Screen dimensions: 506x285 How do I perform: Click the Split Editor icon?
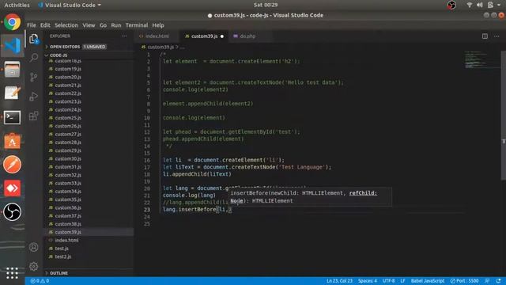point(485,36)
